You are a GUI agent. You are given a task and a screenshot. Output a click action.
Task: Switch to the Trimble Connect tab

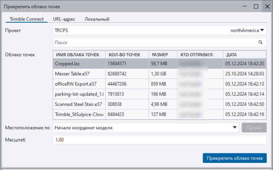coord(26,19)
